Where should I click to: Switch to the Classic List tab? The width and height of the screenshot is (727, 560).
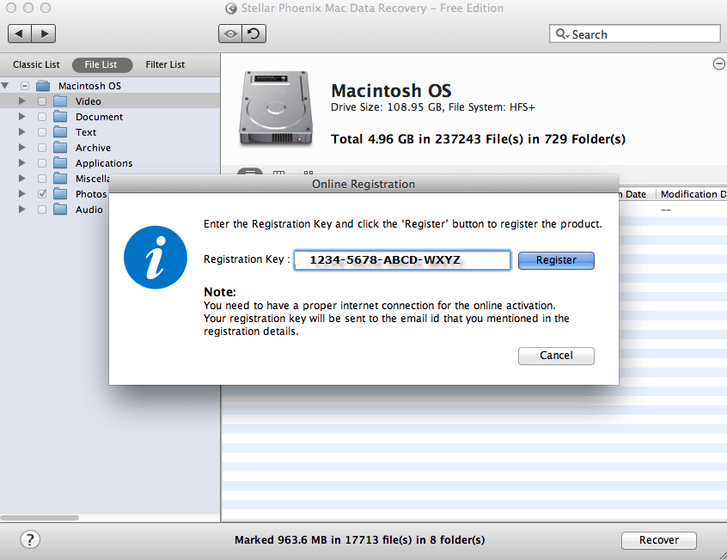click(x=36, y=64)
